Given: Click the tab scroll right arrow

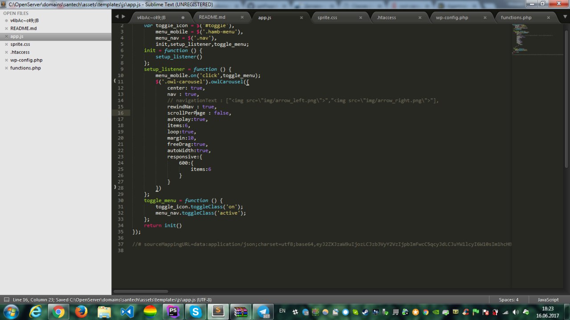Looking at the screenshot, I should (123, 16).
